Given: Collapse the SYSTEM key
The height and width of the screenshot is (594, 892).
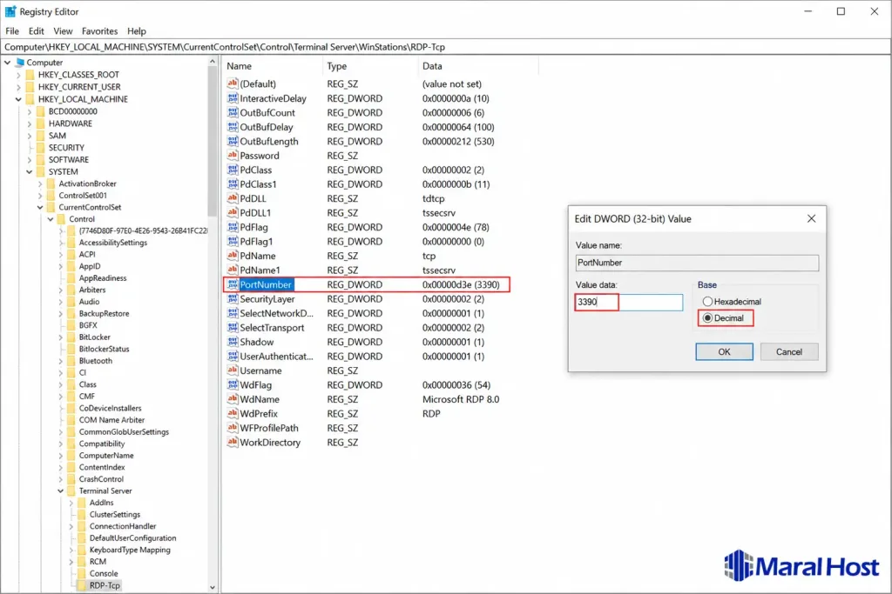Looking at the screenshot, I should 29,171.
